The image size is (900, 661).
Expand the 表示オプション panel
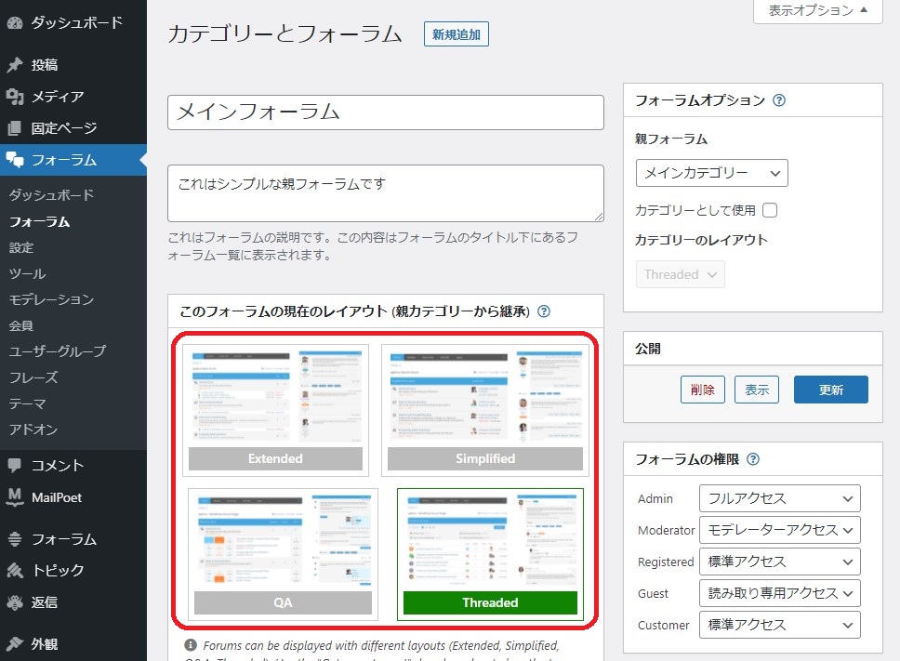816,11
